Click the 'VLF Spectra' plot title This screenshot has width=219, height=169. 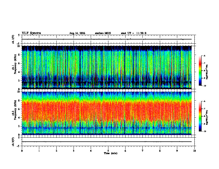click(31, 33)
